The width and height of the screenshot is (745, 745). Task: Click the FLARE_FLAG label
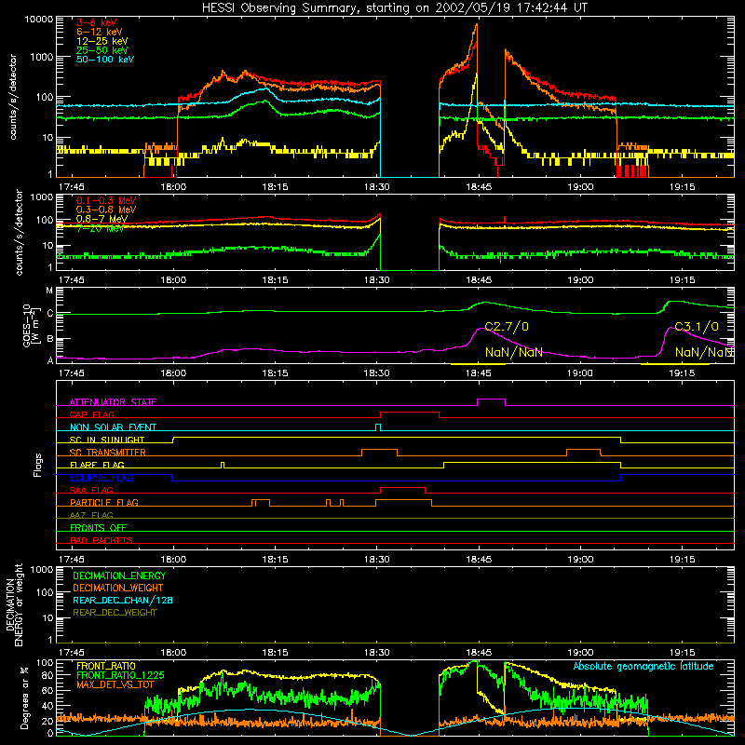(97, 465)
